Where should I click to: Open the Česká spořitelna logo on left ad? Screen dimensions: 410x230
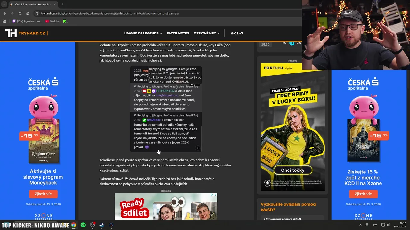pos(43,83)
